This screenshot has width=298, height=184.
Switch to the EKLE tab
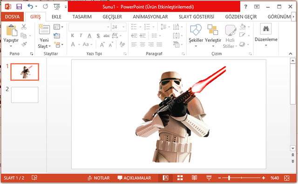click(56, 17)
